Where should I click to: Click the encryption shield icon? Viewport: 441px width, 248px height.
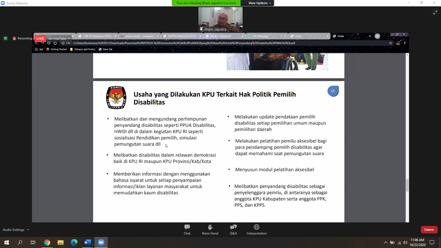(6, 38)
